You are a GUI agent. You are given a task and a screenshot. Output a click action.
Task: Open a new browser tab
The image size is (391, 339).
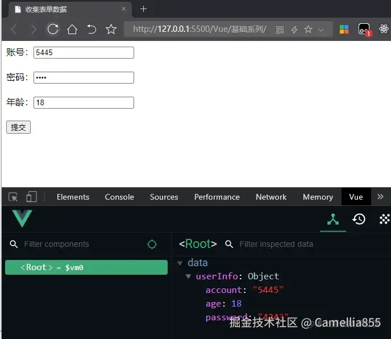(143, 9)
